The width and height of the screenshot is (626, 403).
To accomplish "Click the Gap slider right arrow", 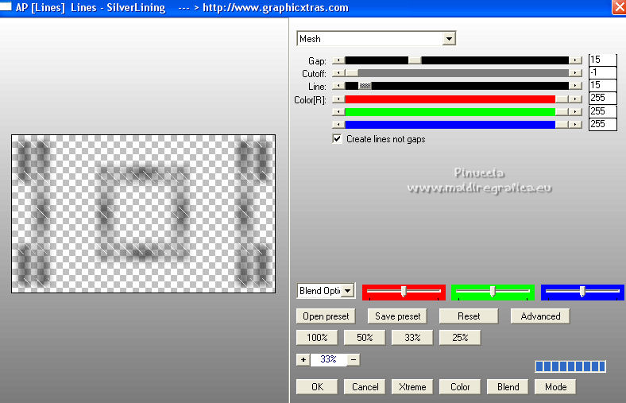I will pos(575,60).
